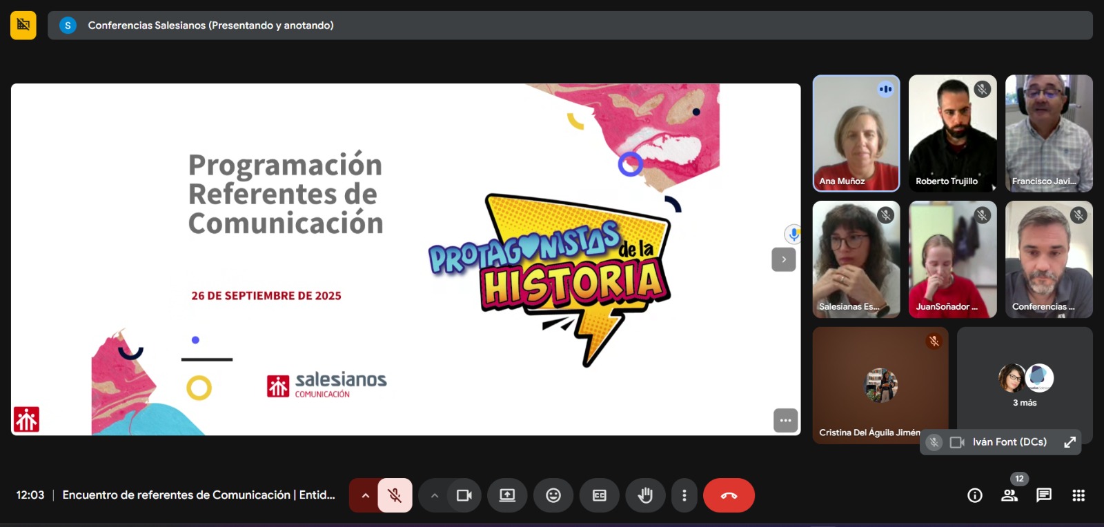This screenshot has height=527, width=1104.
Task: Expand Iván Font self-view with arrow icon
Action: pos(1069,442)
